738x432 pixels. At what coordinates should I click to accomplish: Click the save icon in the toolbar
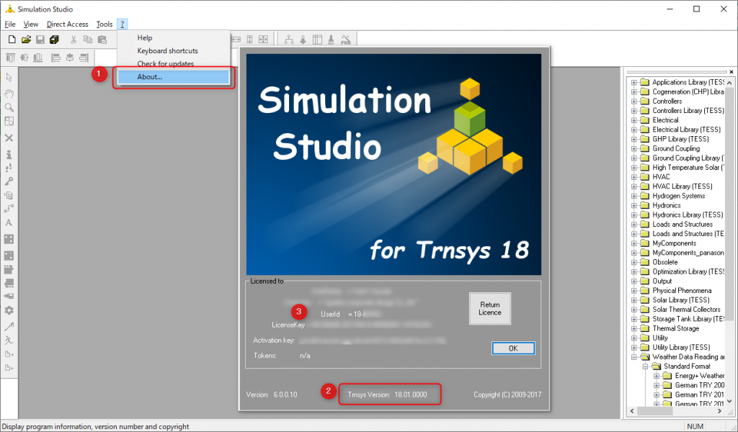click(x=40, y=40)
